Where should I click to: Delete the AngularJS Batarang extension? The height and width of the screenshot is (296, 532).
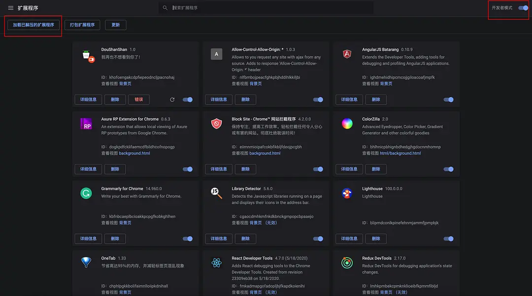coord(376,99)
